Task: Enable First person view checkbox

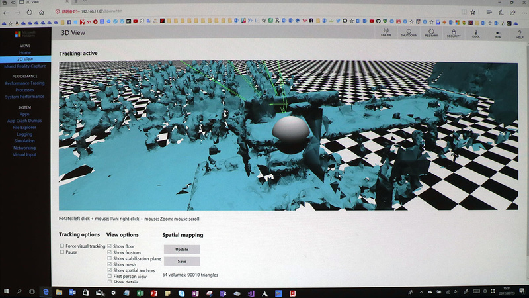Action: (109, 276)
